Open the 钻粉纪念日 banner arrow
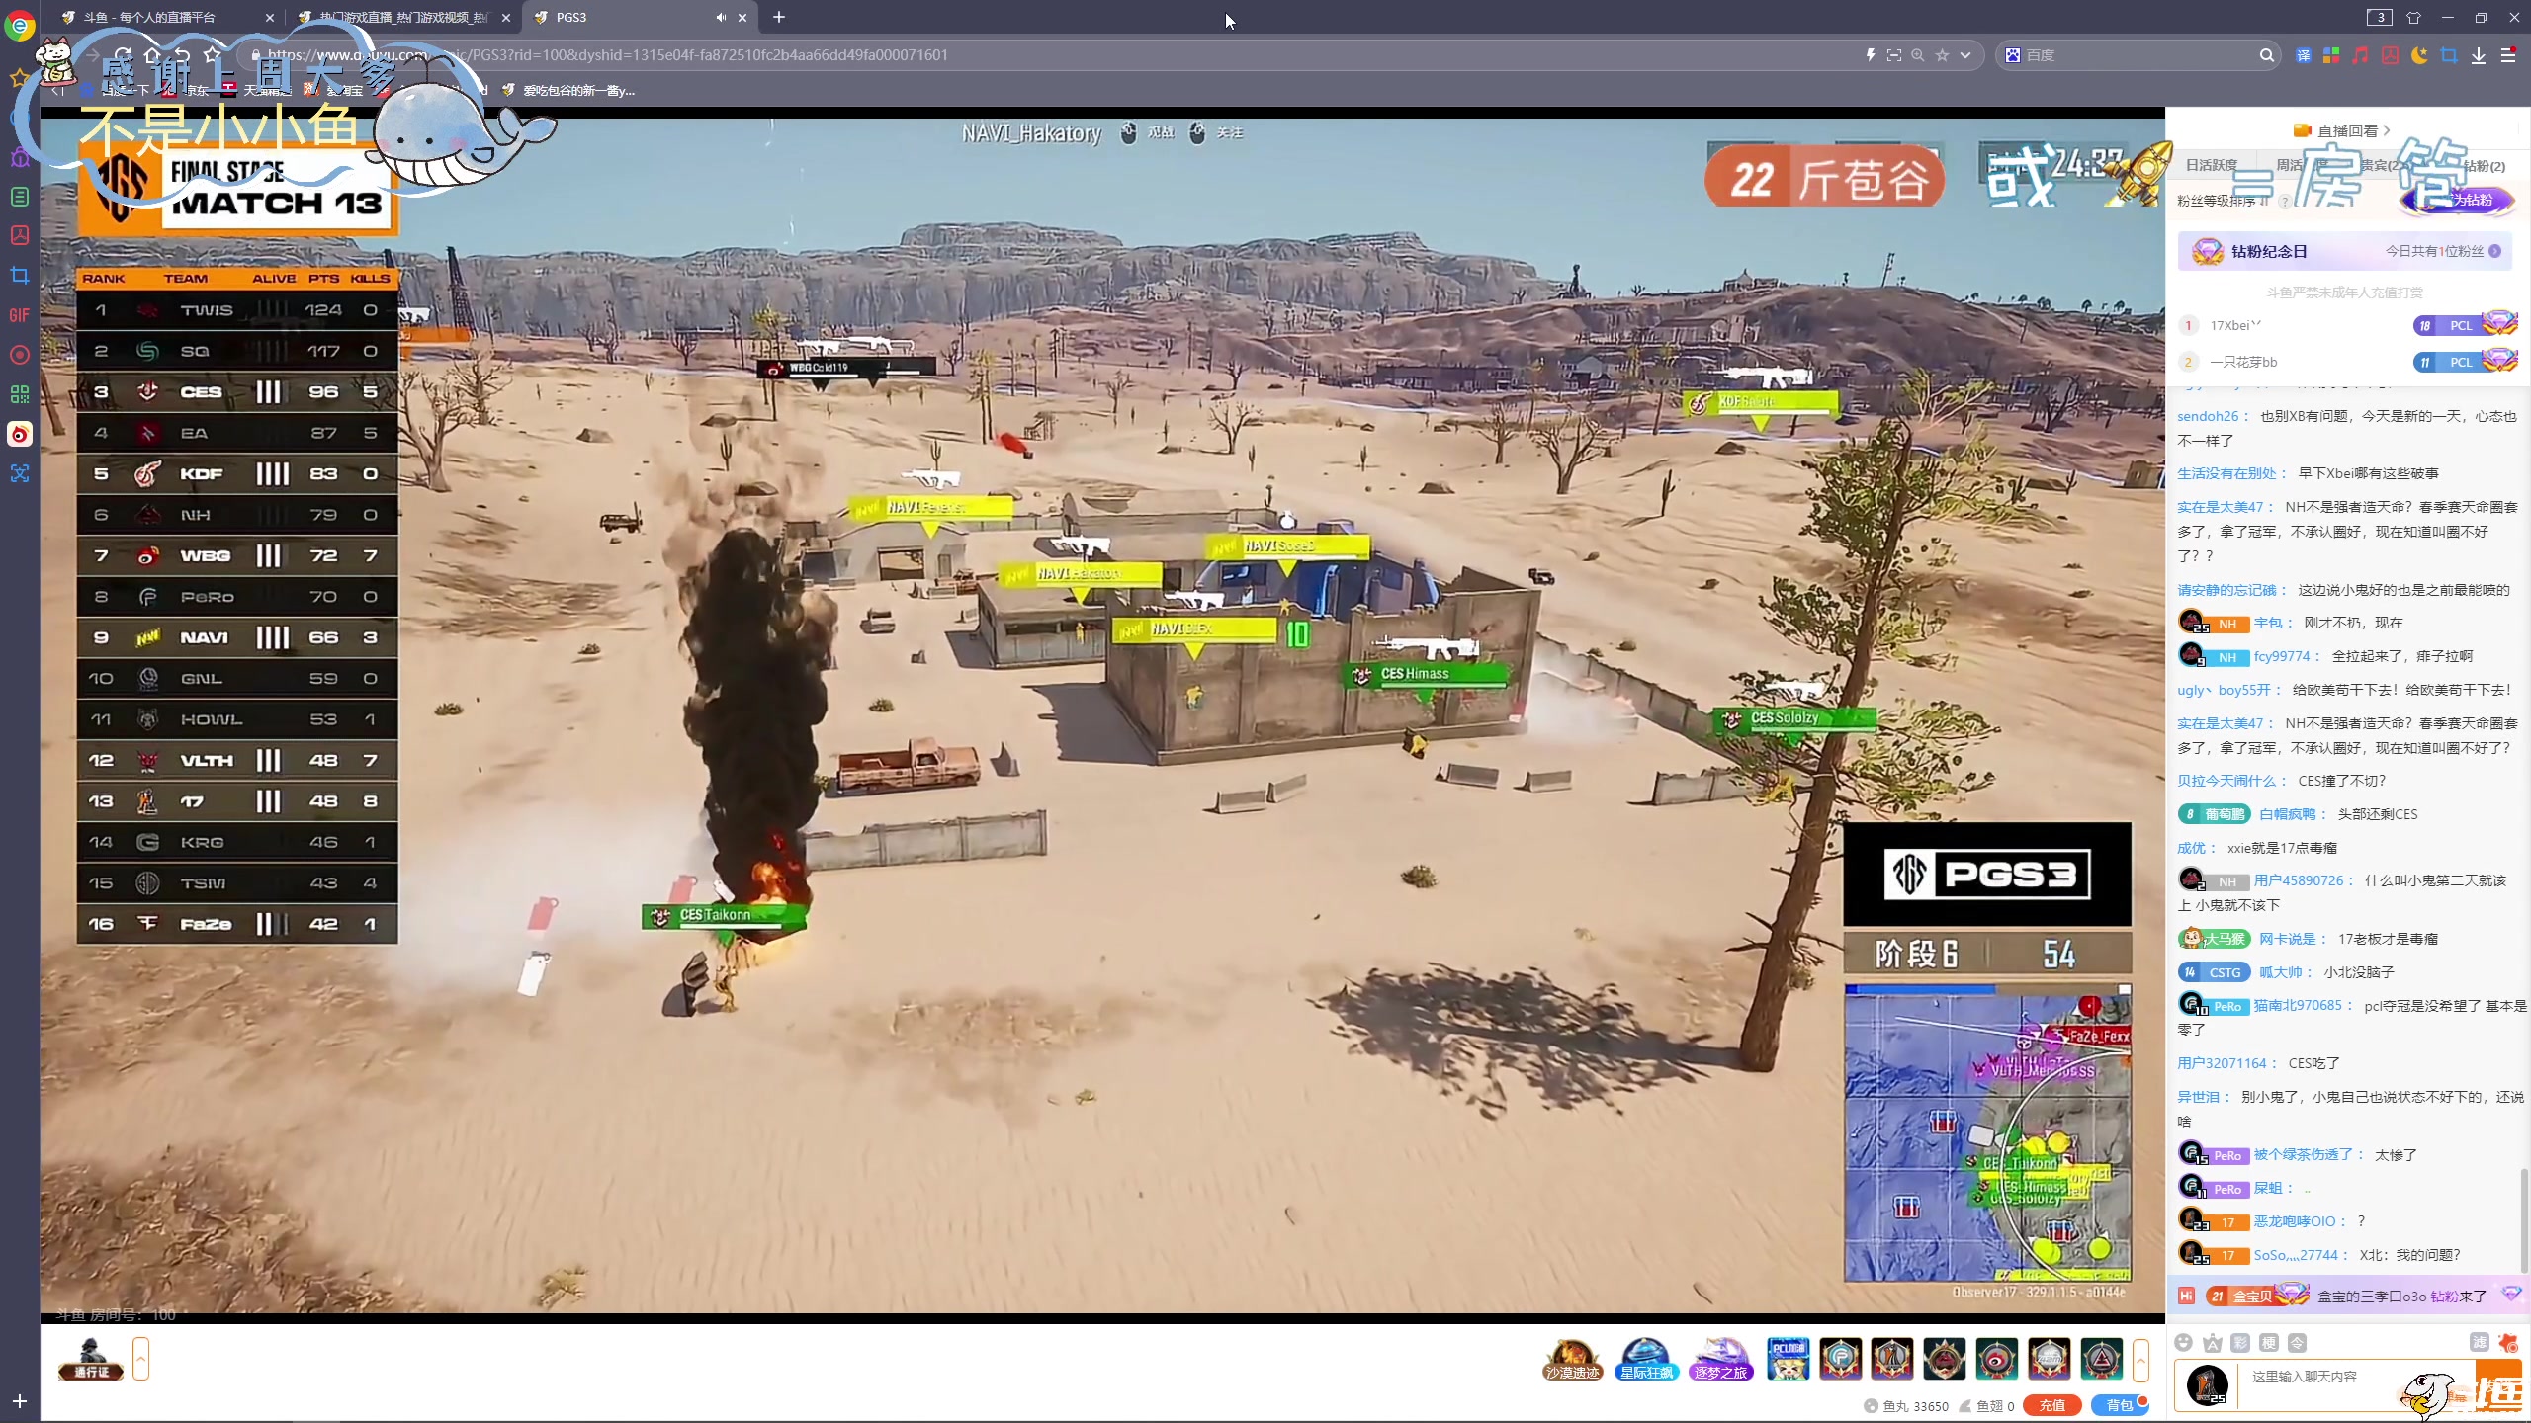2531x1423 pixels. pyautogui.click(x=2495, y=251)
